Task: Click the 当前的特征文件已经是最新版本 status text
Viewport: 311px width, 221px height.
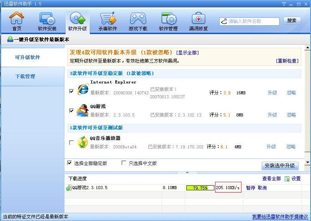Action: tap(35, 217)
